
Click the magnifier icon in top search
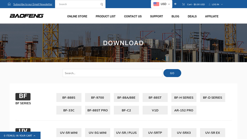click(102, 4)
